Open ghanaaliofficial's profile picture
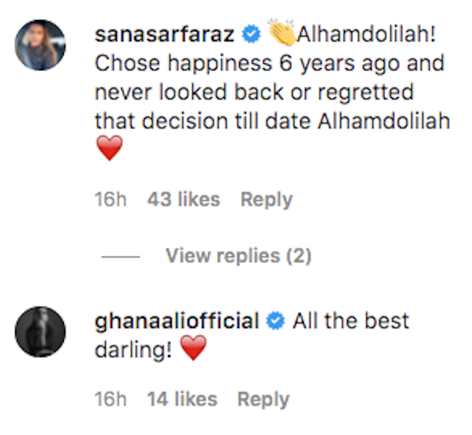This screenshot has height=435, width=472. 40,332
